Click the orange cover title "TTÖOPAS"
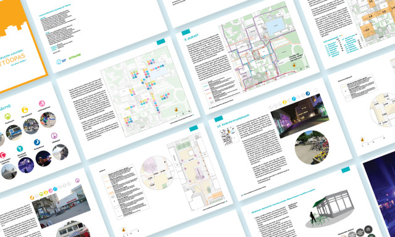 [12, 60]
